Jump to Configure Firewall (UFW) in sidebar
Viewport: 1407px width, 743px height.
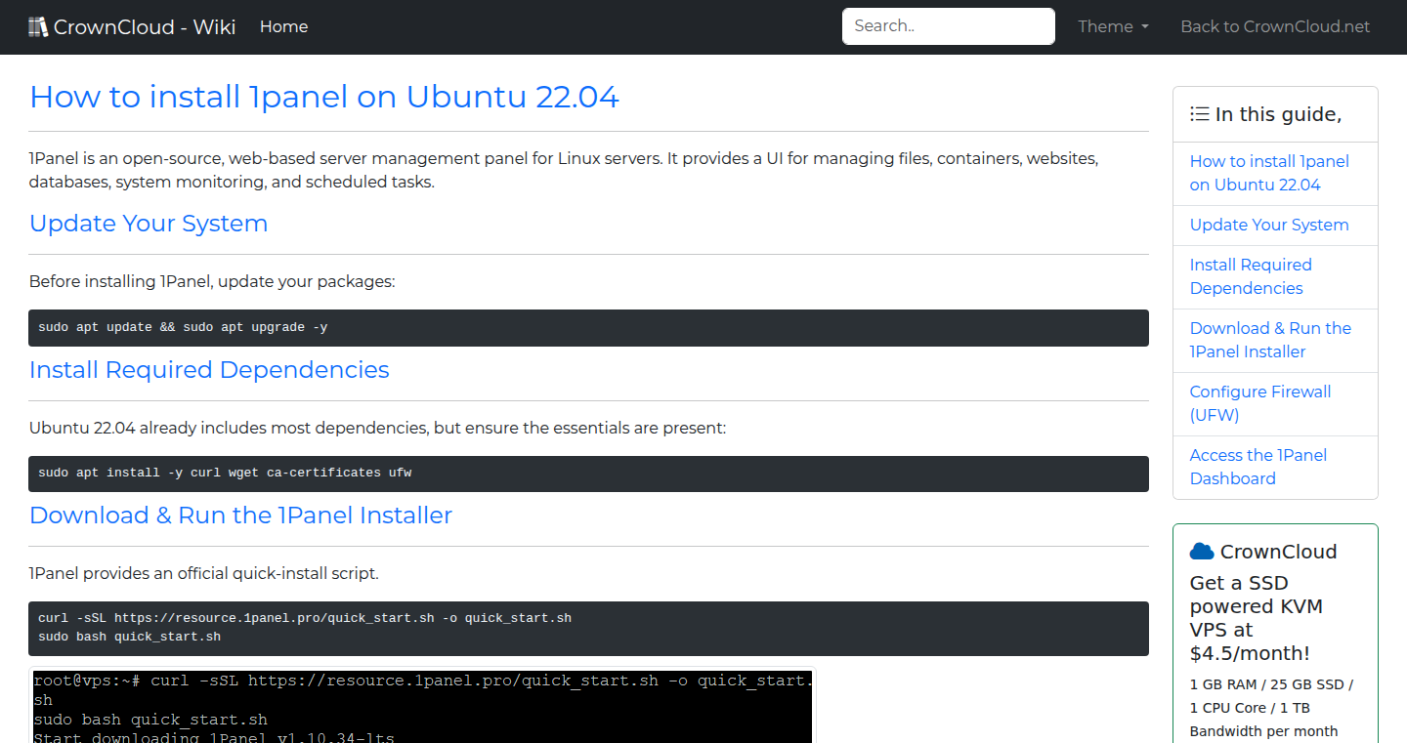pos(1260,403)
